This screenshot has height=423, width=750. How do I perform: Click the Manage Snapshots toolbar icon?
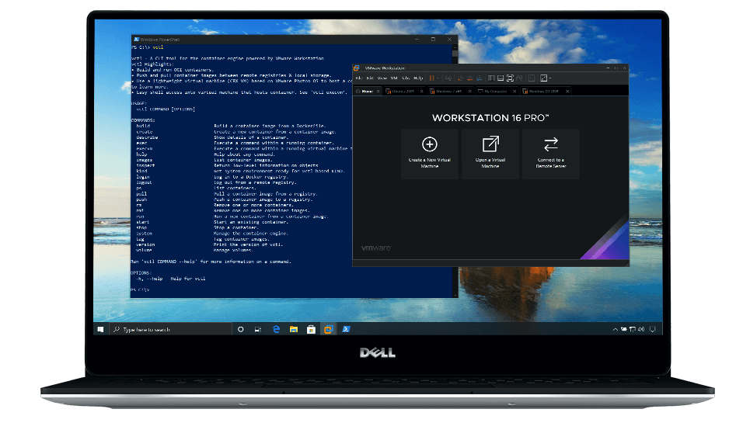480,78
